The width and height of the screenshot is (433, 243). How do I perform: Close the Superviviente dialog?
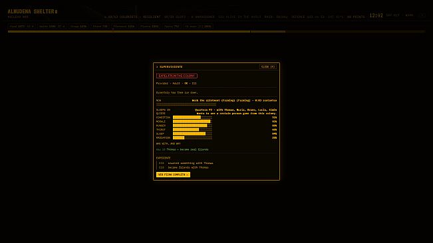point(268,66)
